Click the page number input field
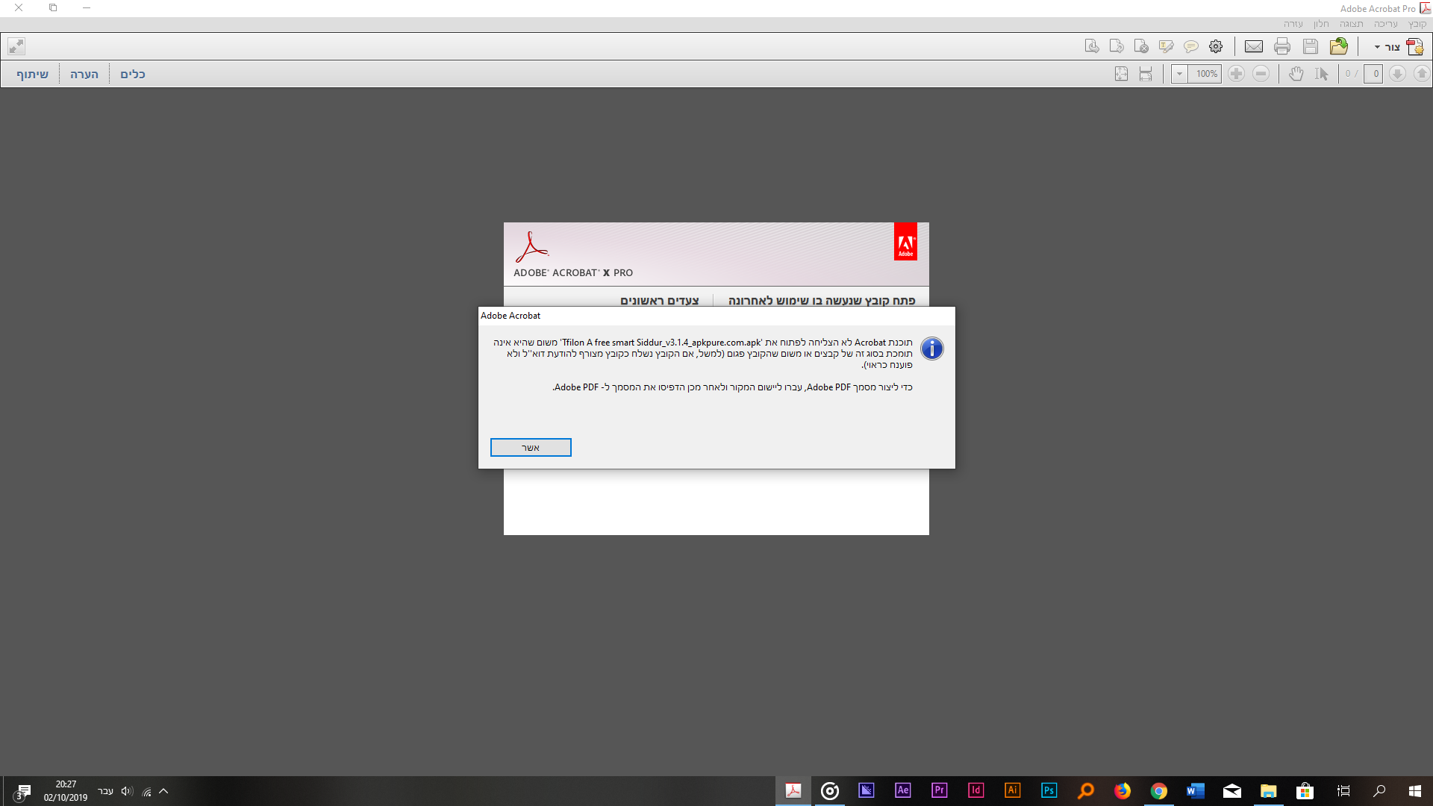This screenshot has width=1433, height=806. [x=1373, y=74]
